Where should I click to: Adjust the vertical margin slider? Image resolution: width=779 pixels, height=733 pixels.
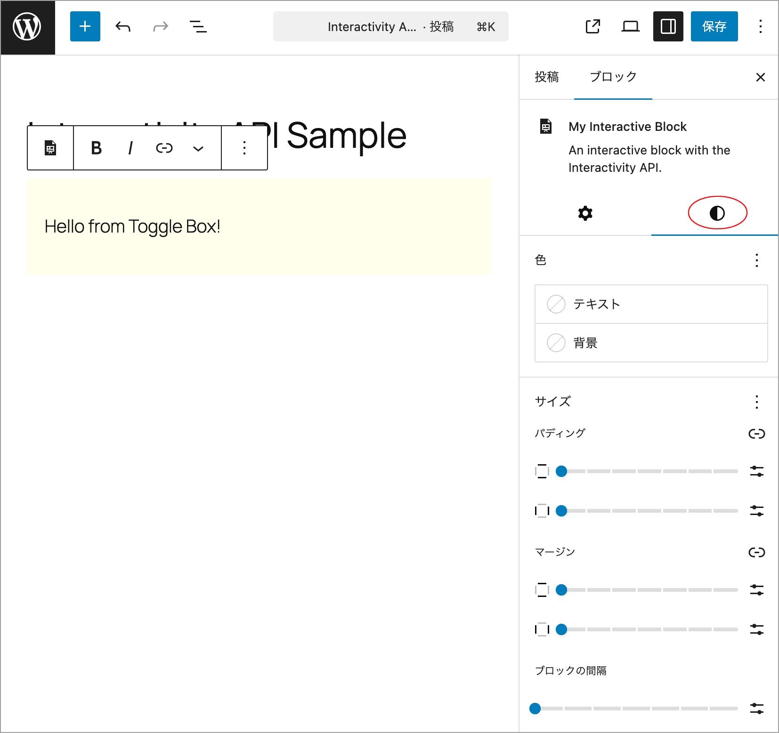[x=647, y=590]
